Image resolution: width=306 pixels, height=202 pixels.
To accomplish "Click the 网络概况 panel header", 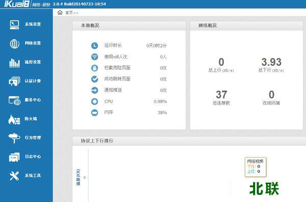I will tap(246, 26).
